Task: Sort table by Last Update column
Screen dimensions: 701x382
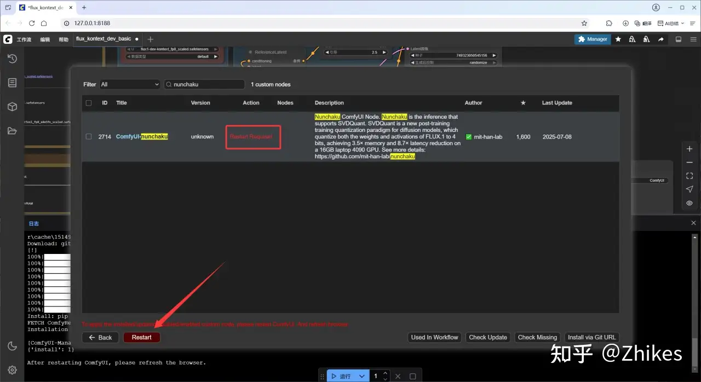Action: click(557, 103)
